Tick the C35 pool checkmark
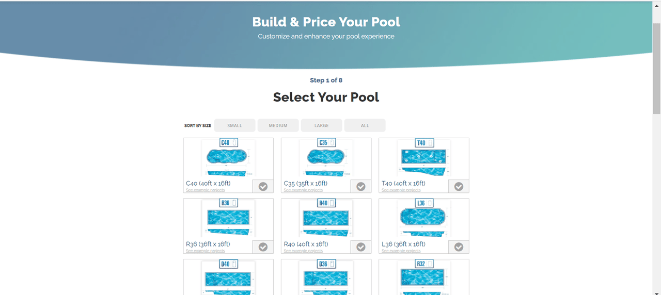The width and height of the screenshot is (661, 295). tap(361, 186)
